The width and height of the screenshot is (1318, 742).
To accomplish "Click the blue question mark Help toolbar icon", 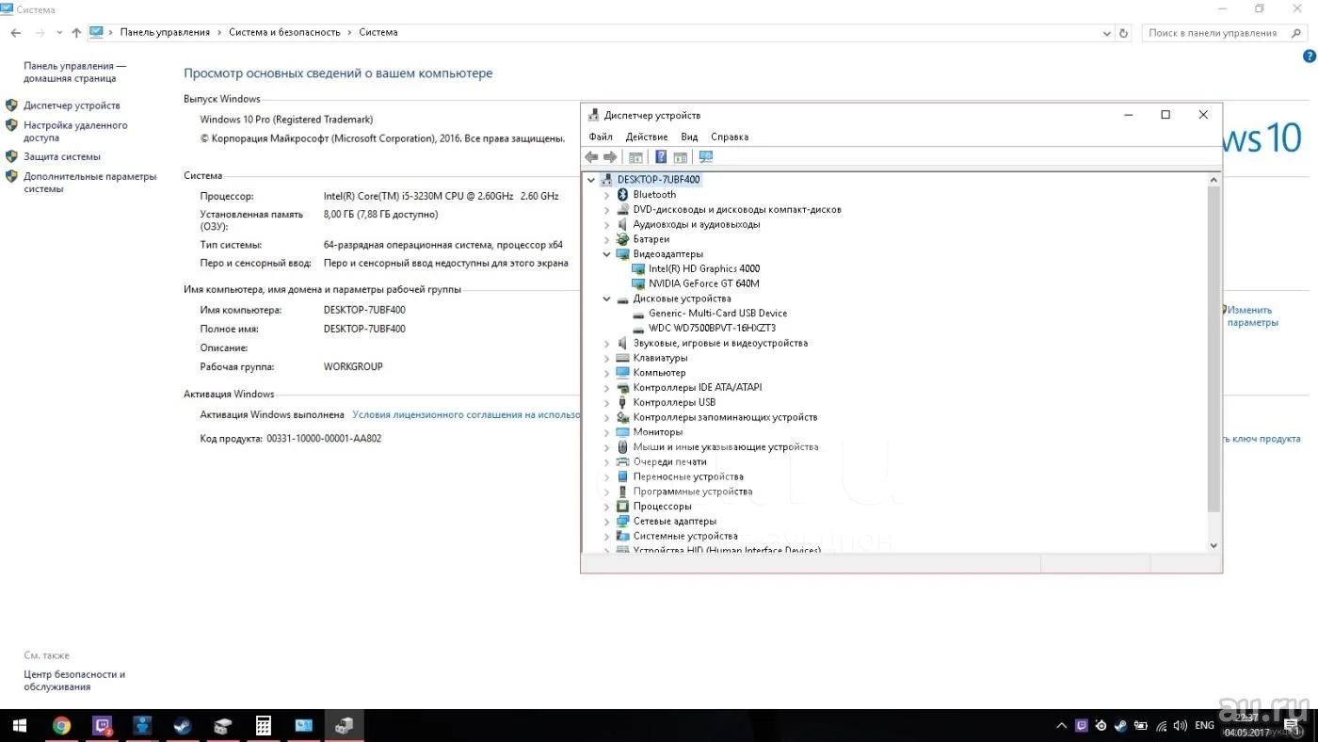I will (x=661, y=157).
